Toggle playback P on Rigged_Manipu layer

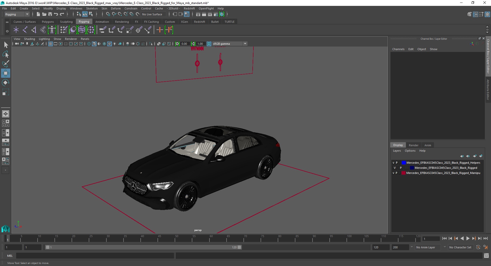point(397,173)
